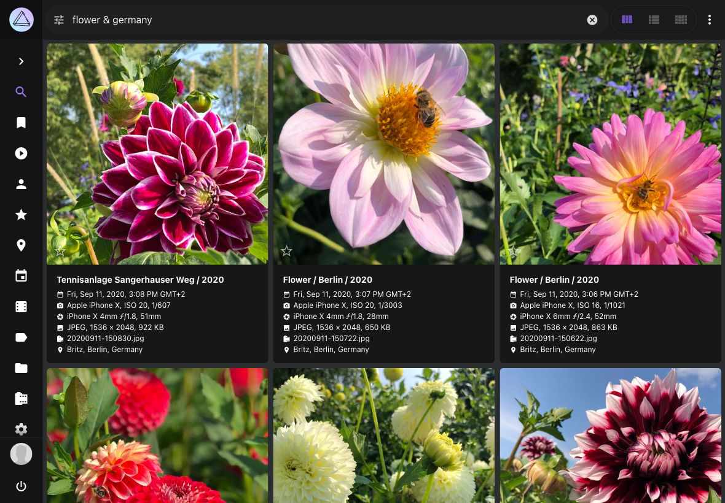Click the Britz, Berlin, Germany location of the first photo

(104, 350)
